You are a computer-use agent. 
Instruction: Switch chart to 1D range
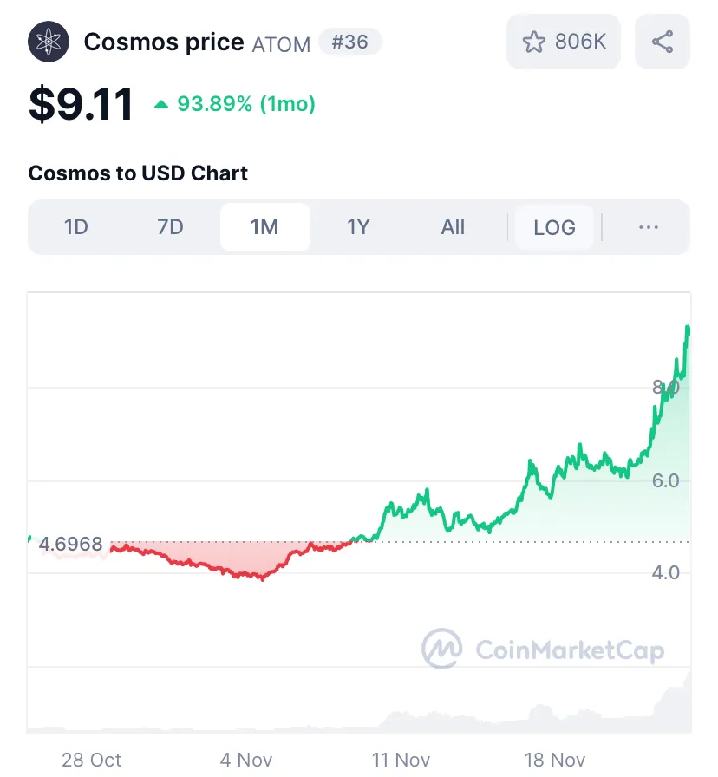point(75,227)
